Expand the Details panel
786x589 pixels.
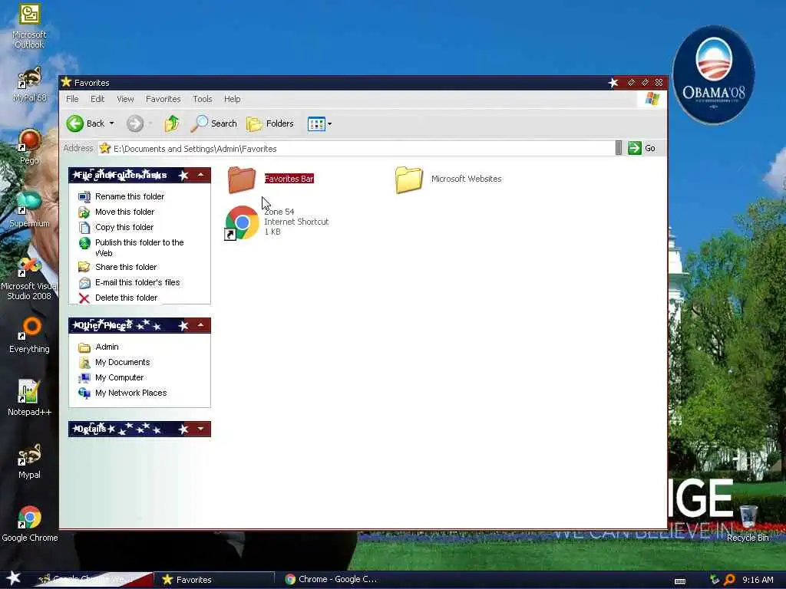[200, 429]
